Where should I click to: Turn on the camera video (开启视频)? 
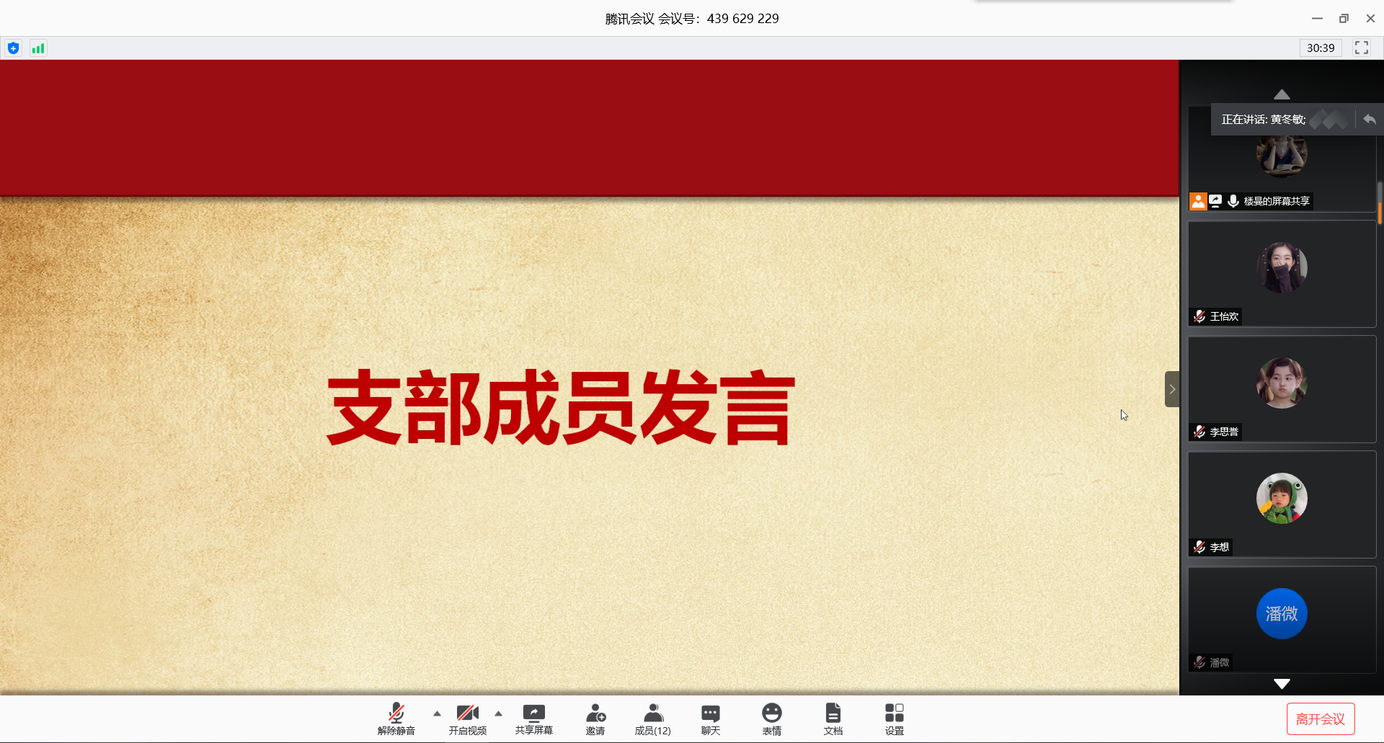coord(467,718)
